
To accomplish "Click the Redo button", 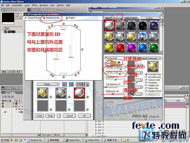I will pyautogui.click(x=50, y=116).
